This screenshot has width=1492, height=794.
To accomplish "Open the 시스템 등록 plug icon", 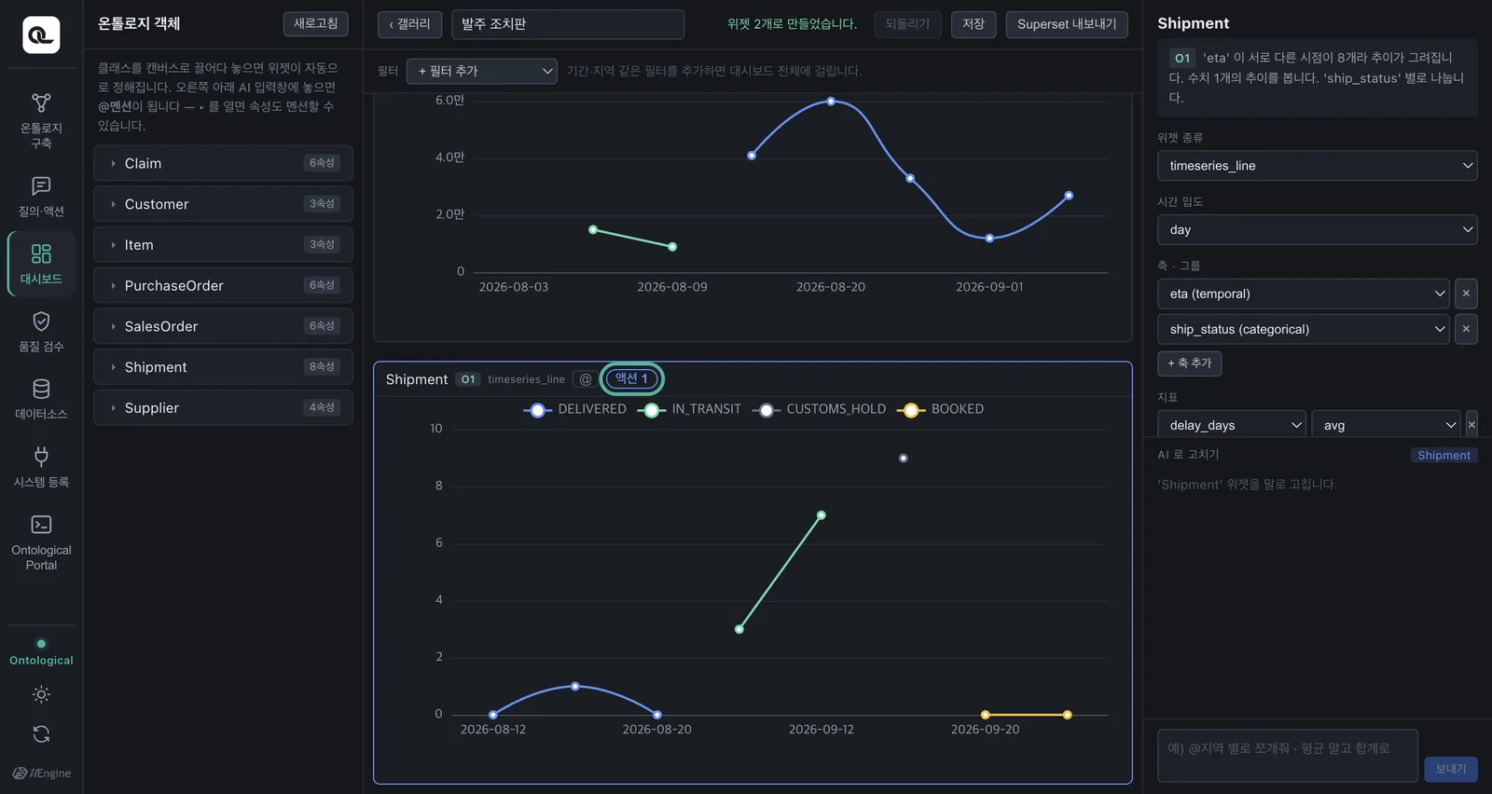I will [x=41, y=457].
